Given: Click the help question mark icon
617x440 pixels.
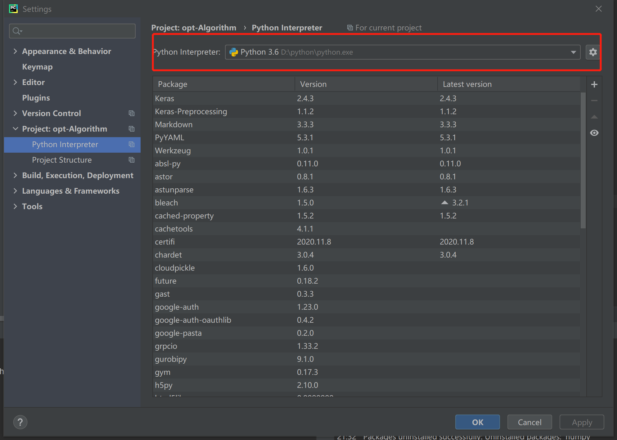Looking at the screenshot, I should point(20,422).
